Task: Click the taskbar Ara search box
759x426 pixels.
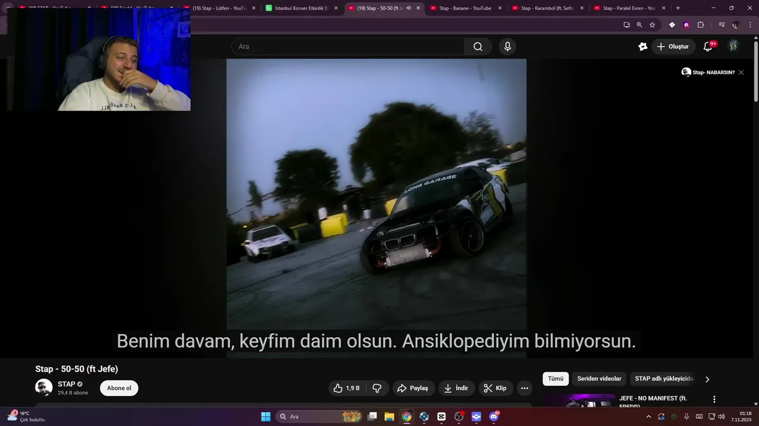Action: [320, 417]
